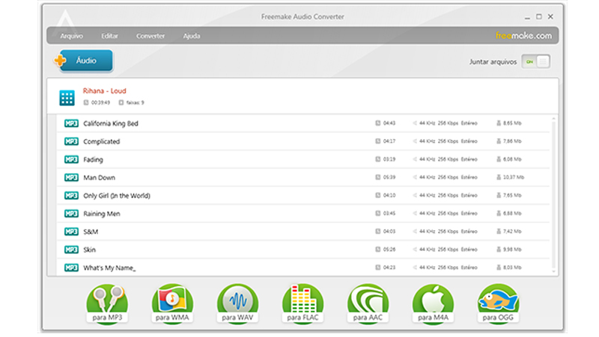Image resolution: width=599 pixels, height=337 pixels.
Task: Click the MP3 badge of S&M
Action: pos(71,232)
